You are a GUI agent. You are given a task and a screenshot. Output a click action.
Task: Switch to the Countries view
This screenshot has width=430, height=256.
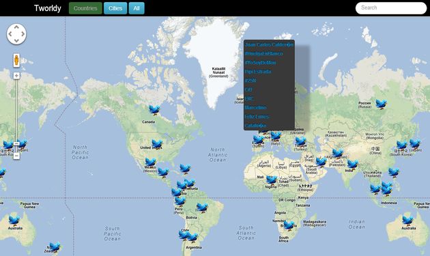tap(85, 8)
